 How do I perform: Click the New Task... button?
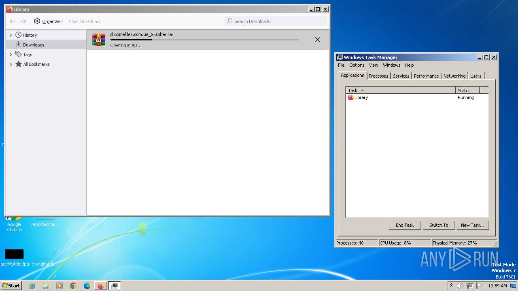(x=473, y=225)
